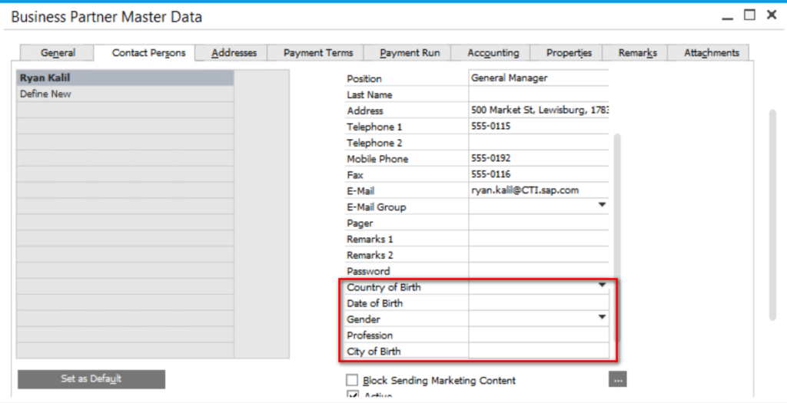Open the Payment Run tab

pyautogui.click(x=409, y=53)
